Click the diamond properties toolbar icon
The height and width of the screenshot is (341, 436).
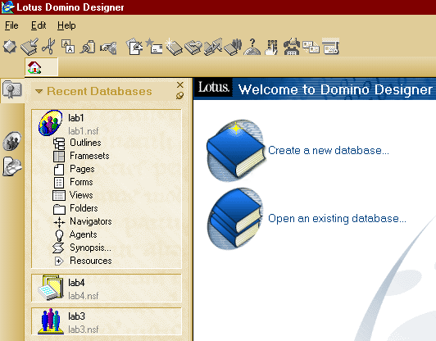coord(10,46)
